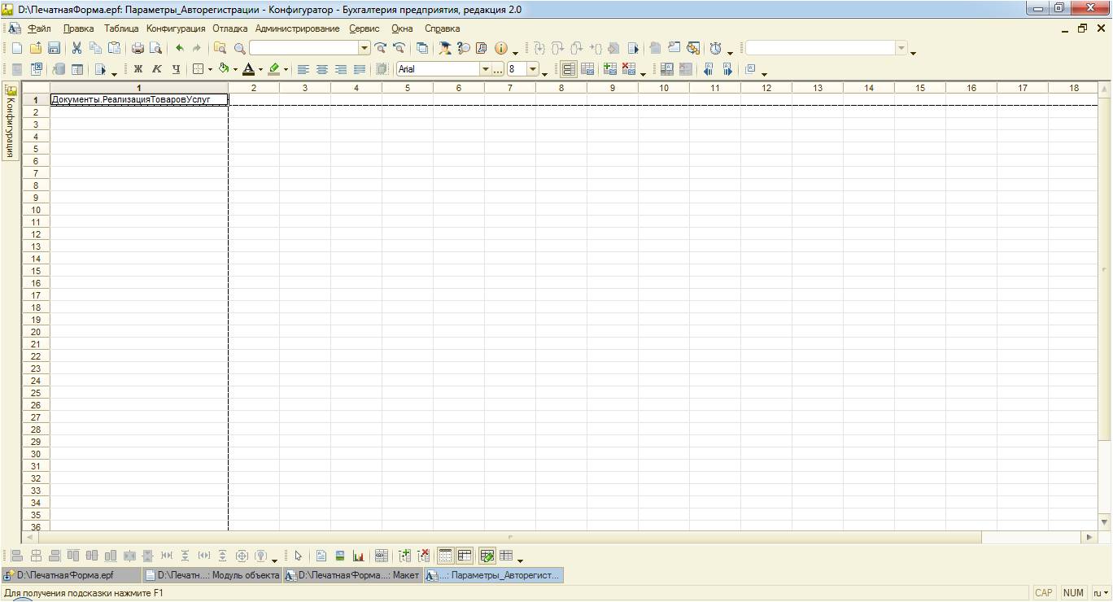Image resolution: width=1113 pixels, height=602 pixels.
Task: Toggle the display named rows/columns button
Action: point(569,70)
